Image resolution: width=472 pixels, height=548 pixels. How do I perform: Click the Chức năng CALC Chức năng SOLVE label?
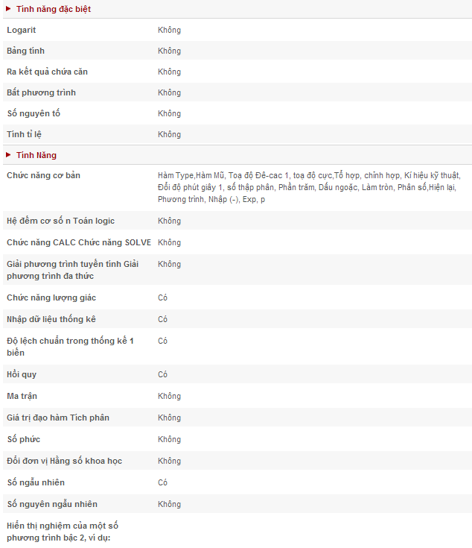pos(79,242)
